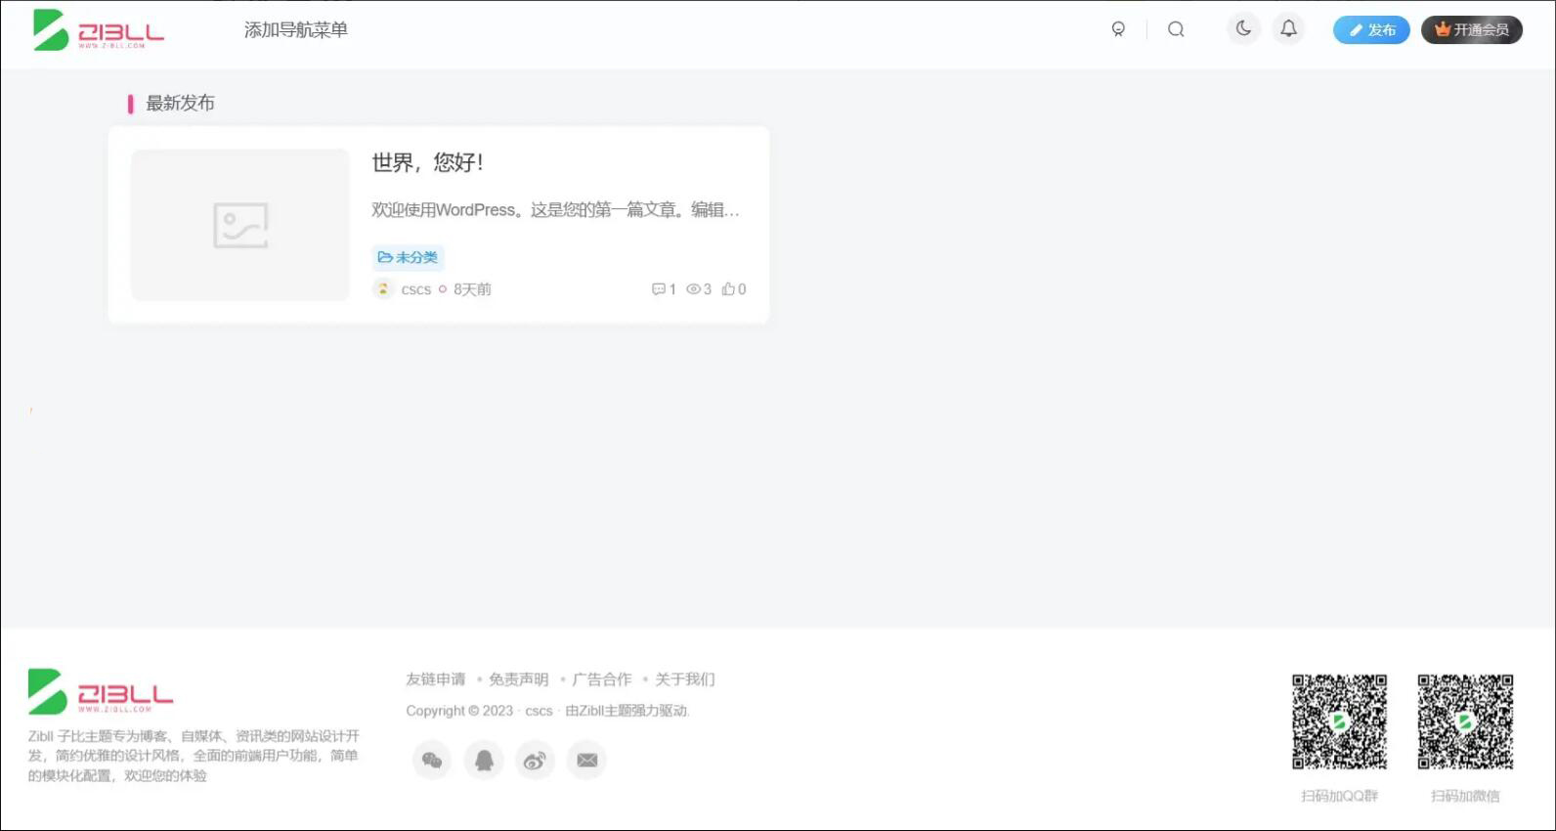Screen dimensions: 1556x831
Task: Click the footer Zibll description paragraph
Action: (x=194, y=756)
